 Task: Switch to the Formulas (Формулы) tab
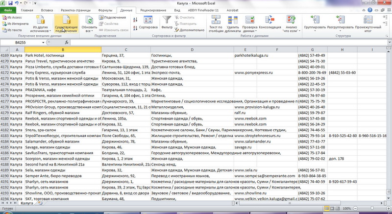coord(105,10)
